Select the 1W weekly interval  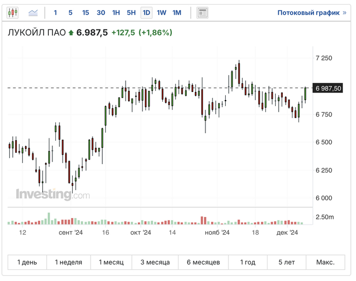pyautogui.click(x=162, y=12)
